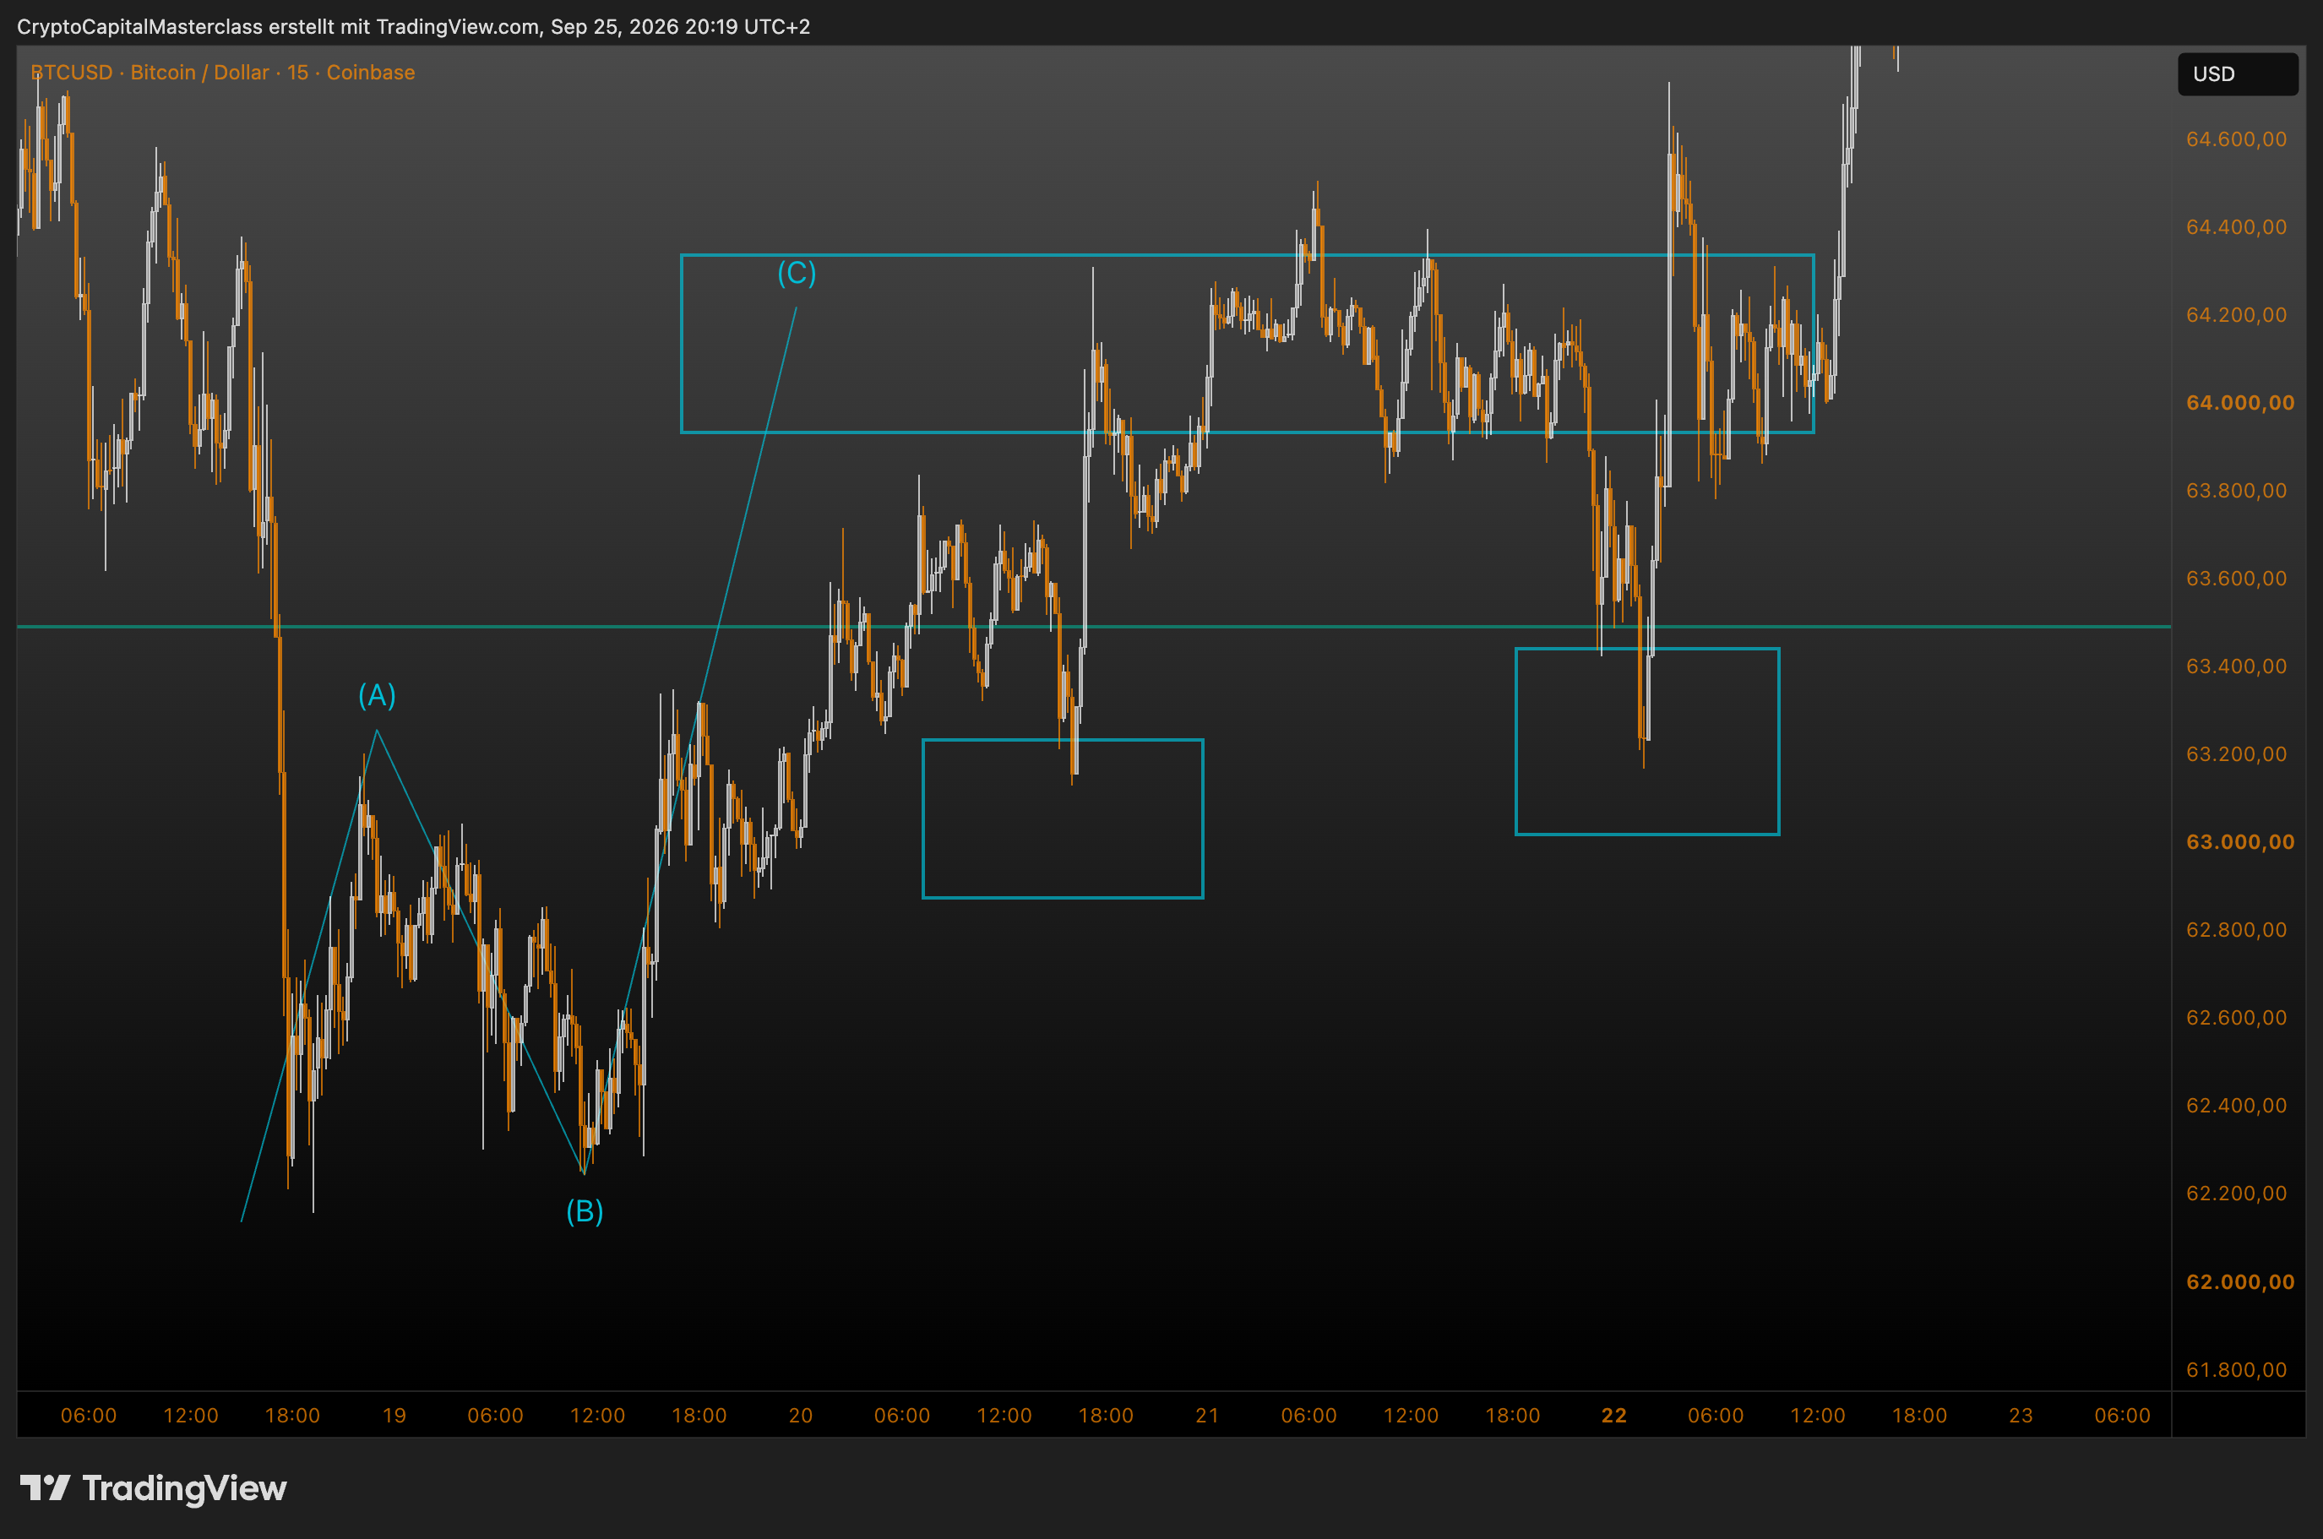Click the CryptoCapitalMasterclass header text
2323x1539 pixels.
(x=414, y=26)
